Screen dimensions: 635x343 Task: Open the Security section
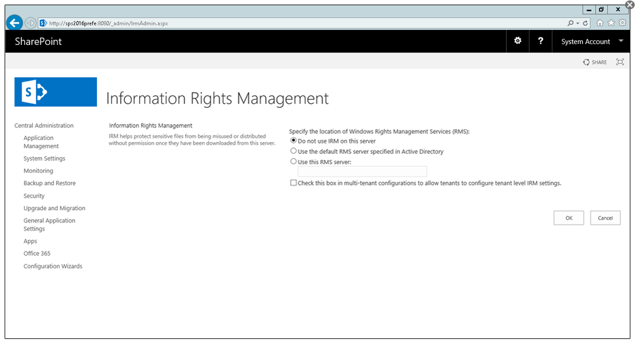point(34,196)
